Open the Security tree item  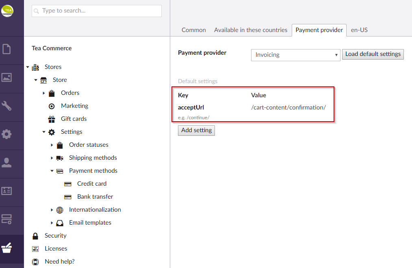(x=55, y=236)
